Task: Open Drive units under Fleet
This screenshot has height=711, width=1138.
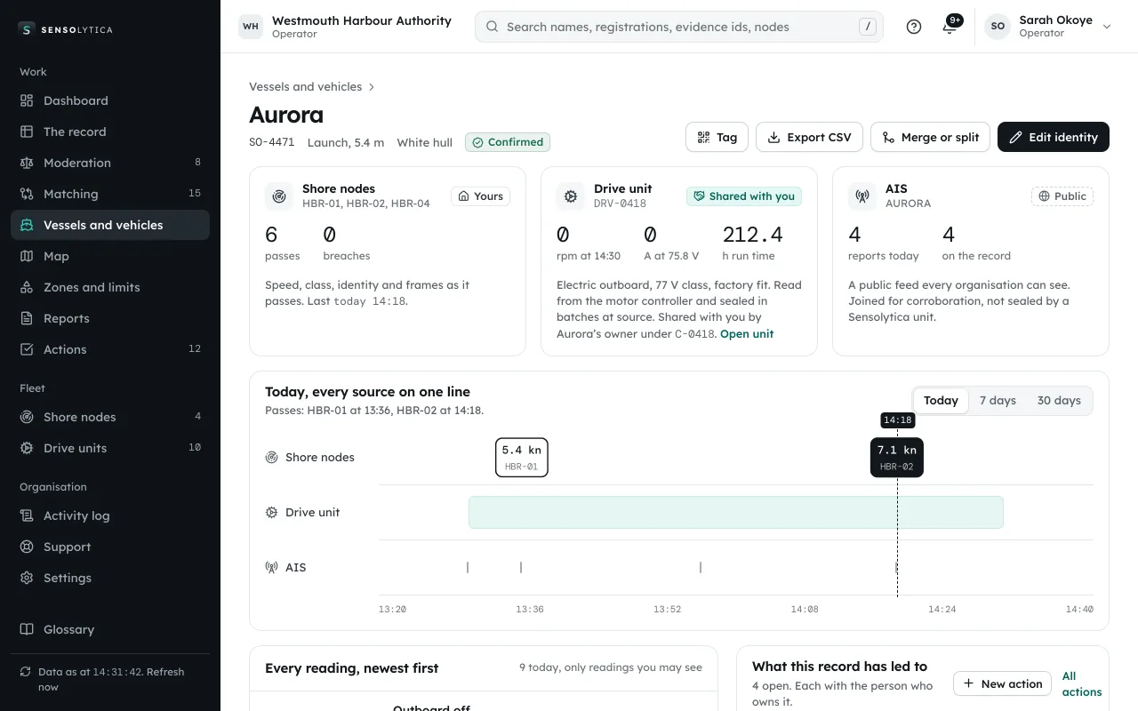Action: [110, 448]
